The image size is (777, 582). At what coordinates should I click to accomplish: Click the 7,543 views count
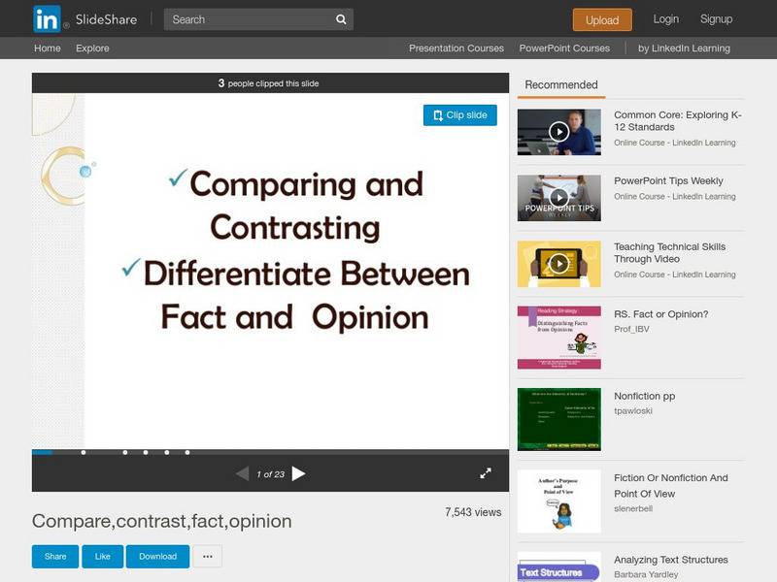click(473, 512)
